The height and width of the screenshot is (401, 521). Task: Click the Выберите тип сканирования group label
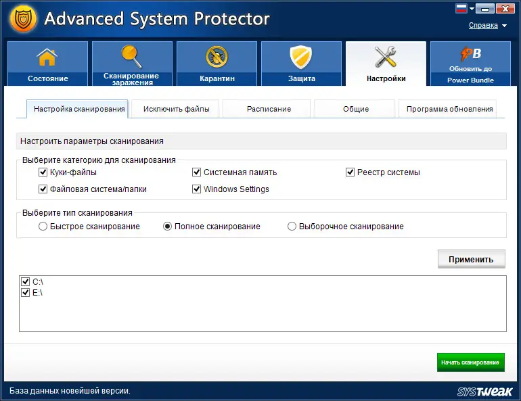(77, 213)
